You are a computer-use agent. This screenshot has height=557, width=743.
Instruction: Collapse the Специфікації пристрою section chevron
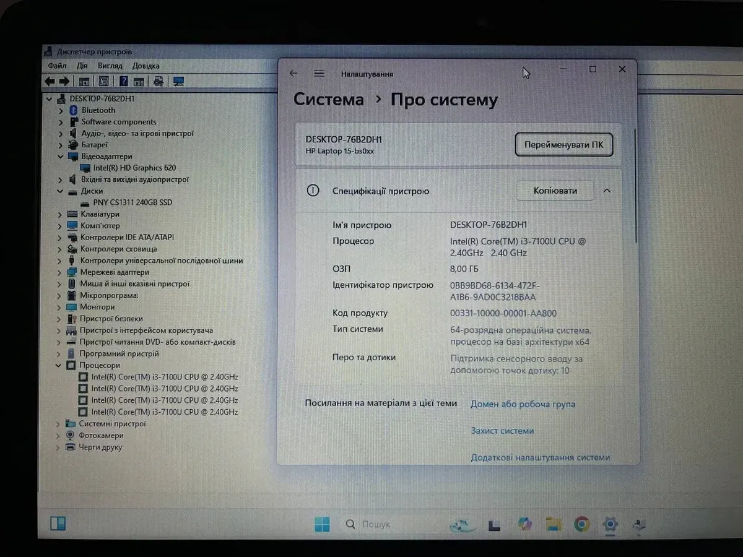(x=607, y=191)
